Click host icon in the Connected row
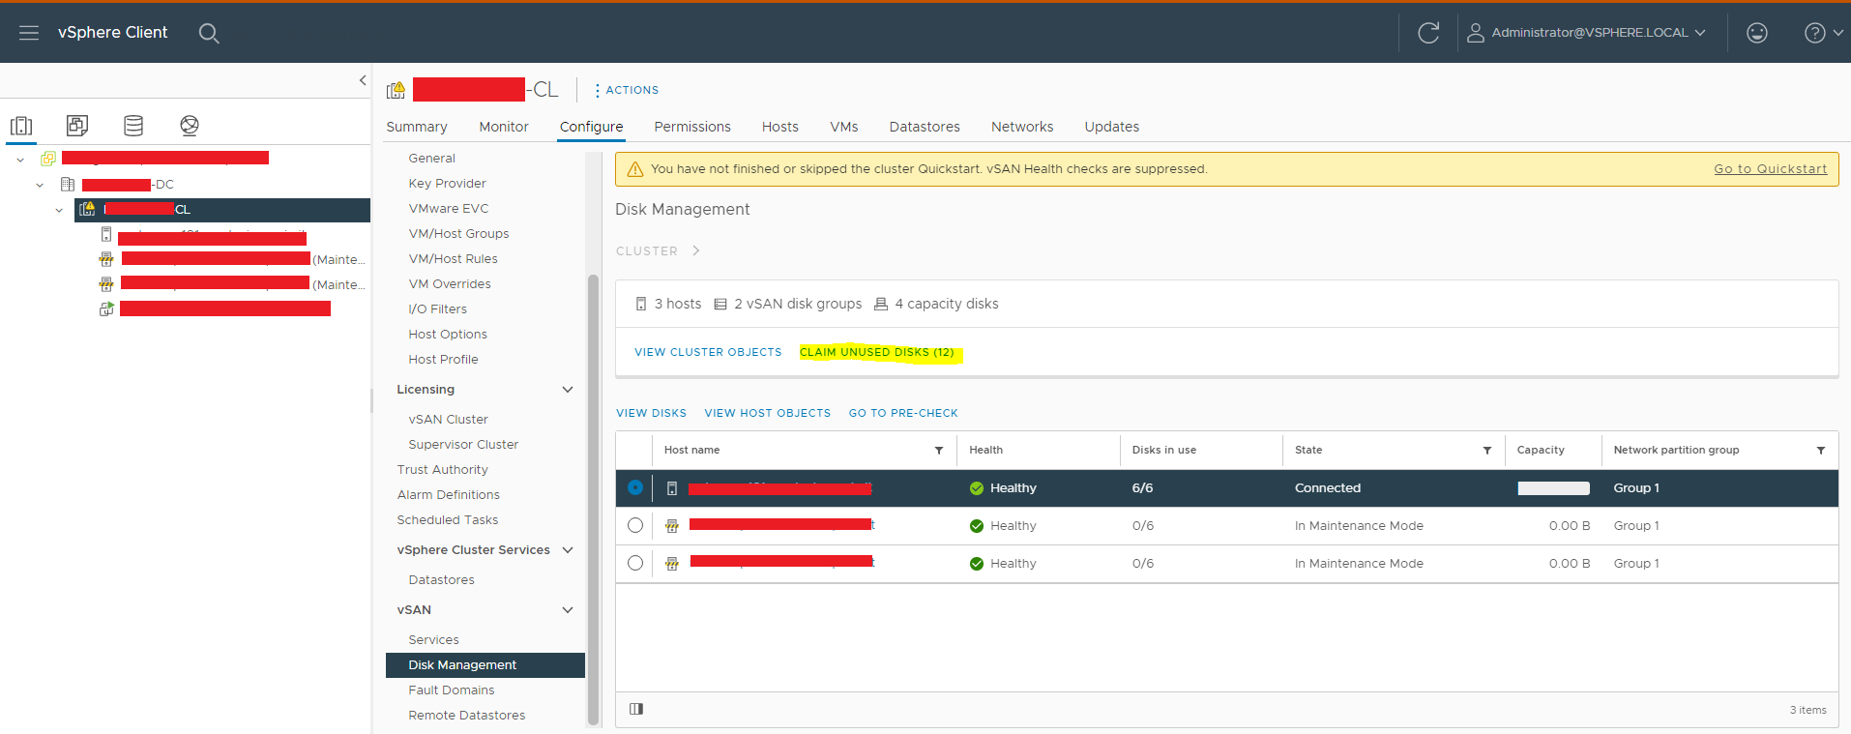The image size is (1851, 734). [x=672, y=488]
